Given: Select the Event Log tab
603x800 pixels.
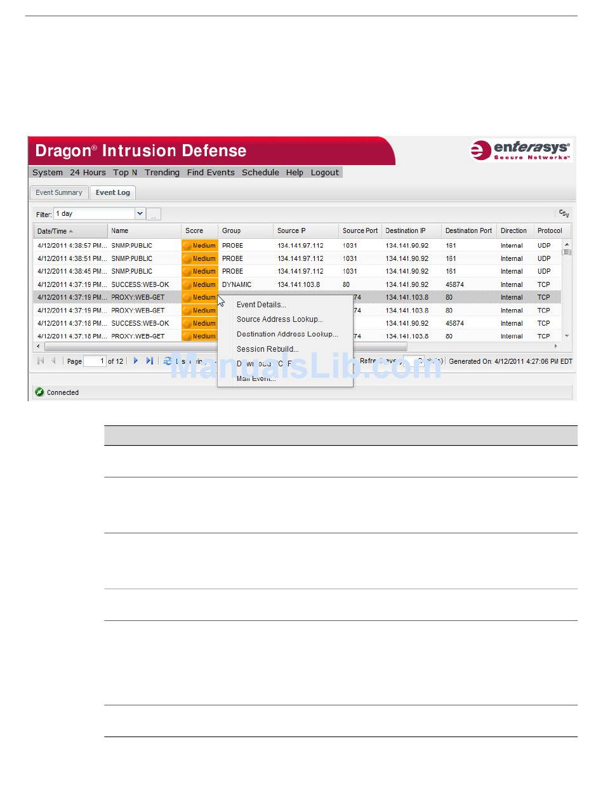Looking at the screenshot, I should 113,192.
